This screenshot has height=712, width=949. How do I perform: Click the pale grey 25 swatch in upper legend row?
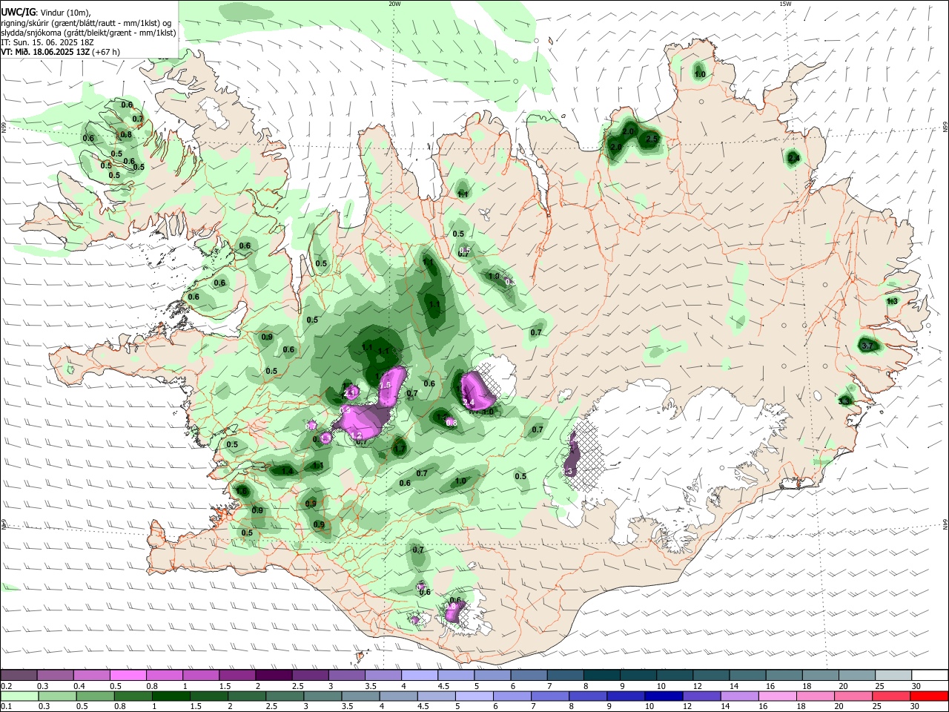(893, 675)
